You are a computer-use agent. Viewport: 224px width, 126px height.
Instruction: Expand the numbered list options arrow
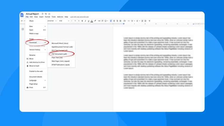click(x=139, y=21)
